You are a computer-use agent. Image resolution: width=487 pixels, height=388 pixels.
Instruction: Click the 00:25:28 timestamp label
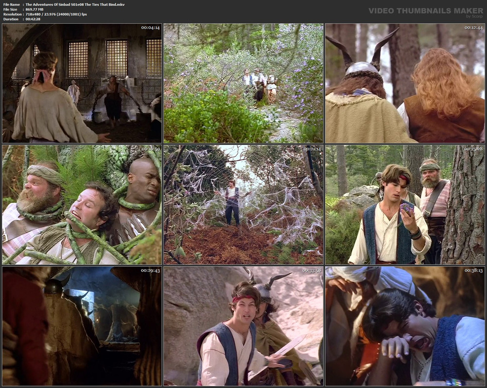(474, 149)
